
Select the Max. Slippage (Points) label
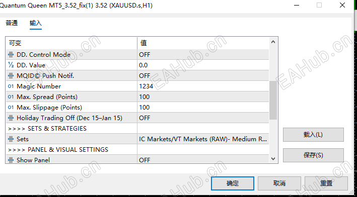pos(49,107)
